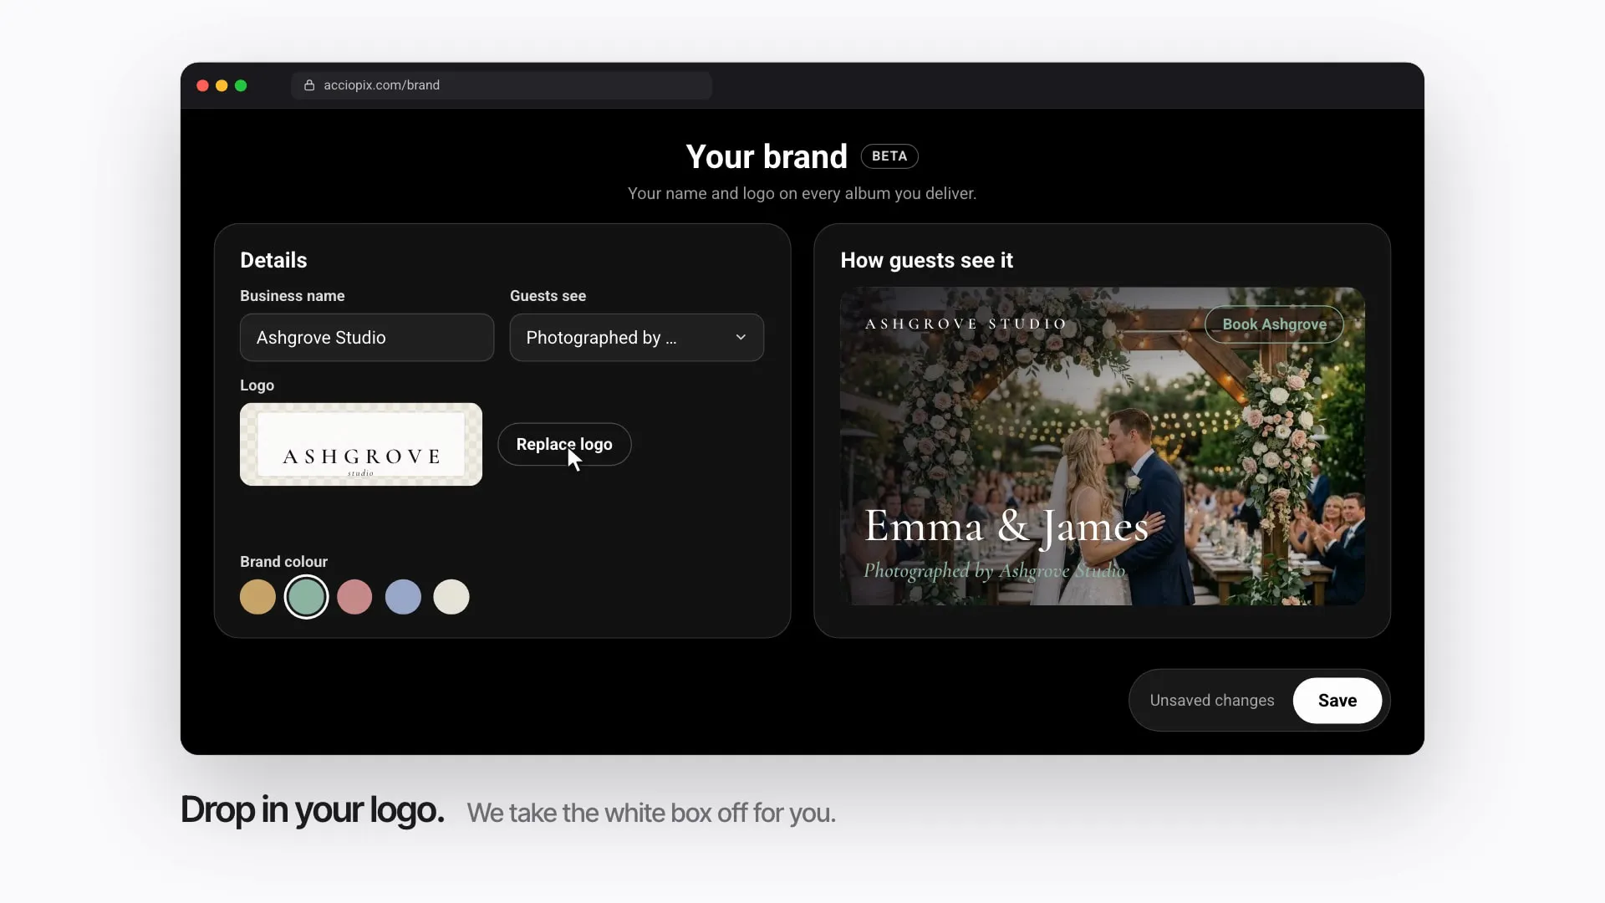Maximize window with the green button
This screenshot has width=1605, height=903.
click(x=241, y=85)
